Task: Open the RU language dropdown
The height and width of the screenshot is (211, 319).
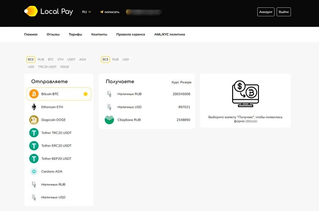Action: (86, 12)
